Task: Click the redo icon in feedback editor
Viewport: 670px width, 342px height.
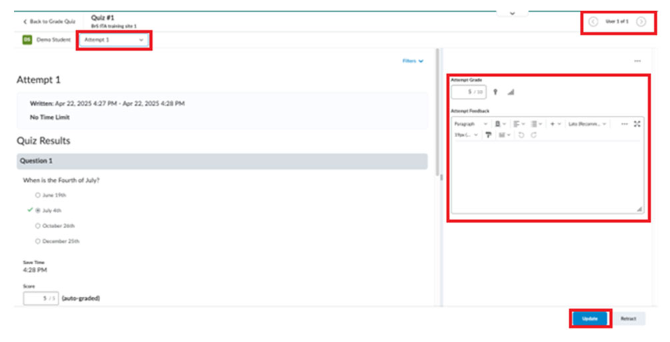Action: [533, 135]
